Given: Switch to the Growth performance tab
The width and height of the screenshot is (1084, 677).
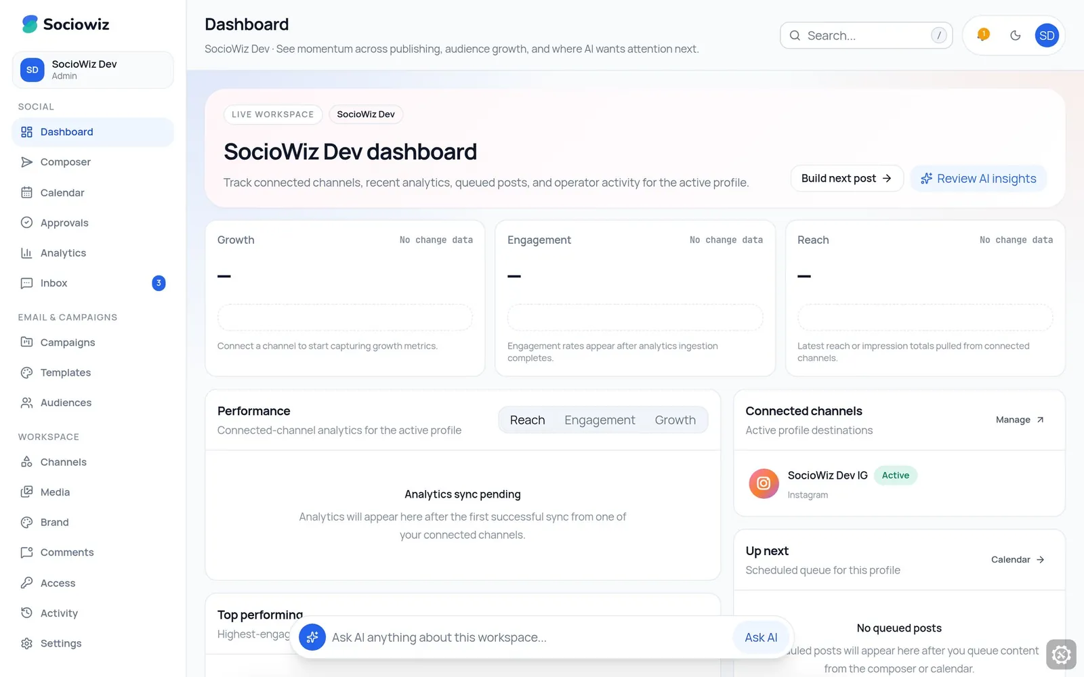Looking at the screenshot, I should (x=675, y=420).
